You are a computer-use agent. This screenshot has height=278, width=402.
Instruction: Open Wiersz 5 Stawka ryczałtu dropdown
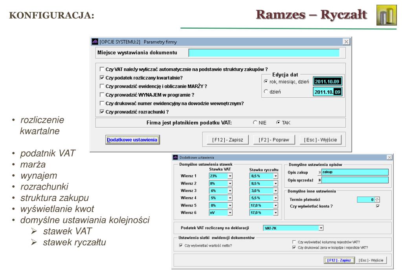(x=275, y=205)
